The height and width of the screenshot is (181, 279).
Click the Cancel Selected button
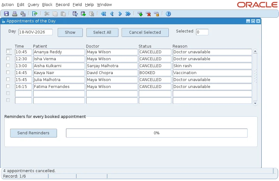(145, 32)
